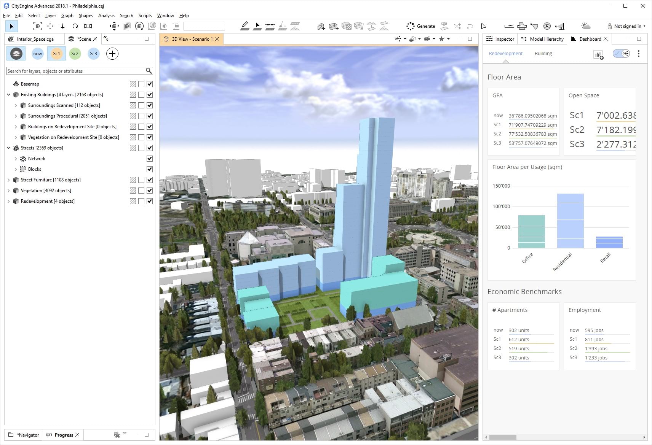Click the Polygonal shape creation tool
This screenshot has width=652, height=445.
(x=321, y=26)
